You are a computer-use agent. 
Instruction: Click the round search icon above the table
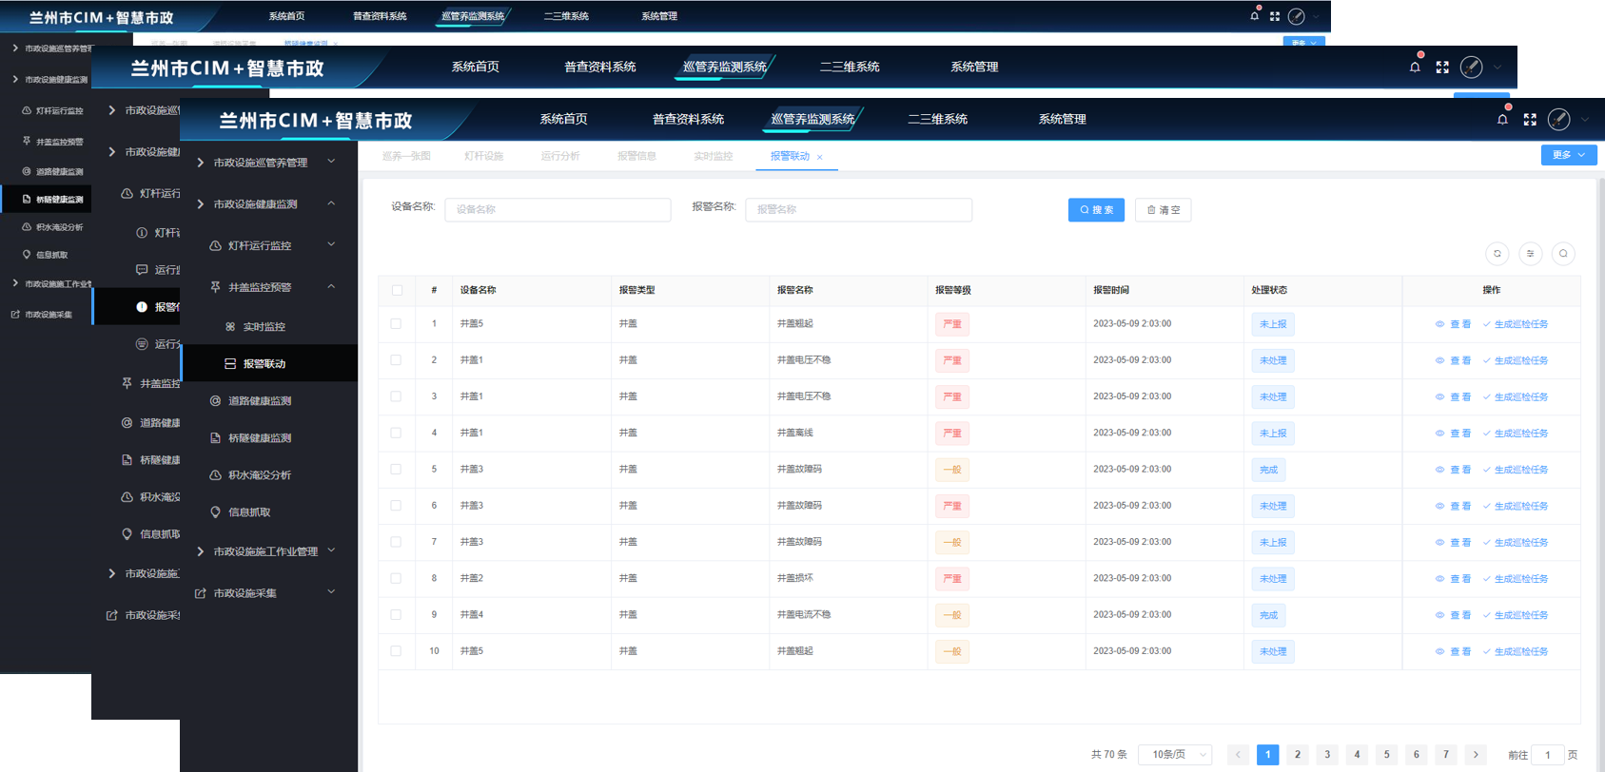tap(1563, 254)
